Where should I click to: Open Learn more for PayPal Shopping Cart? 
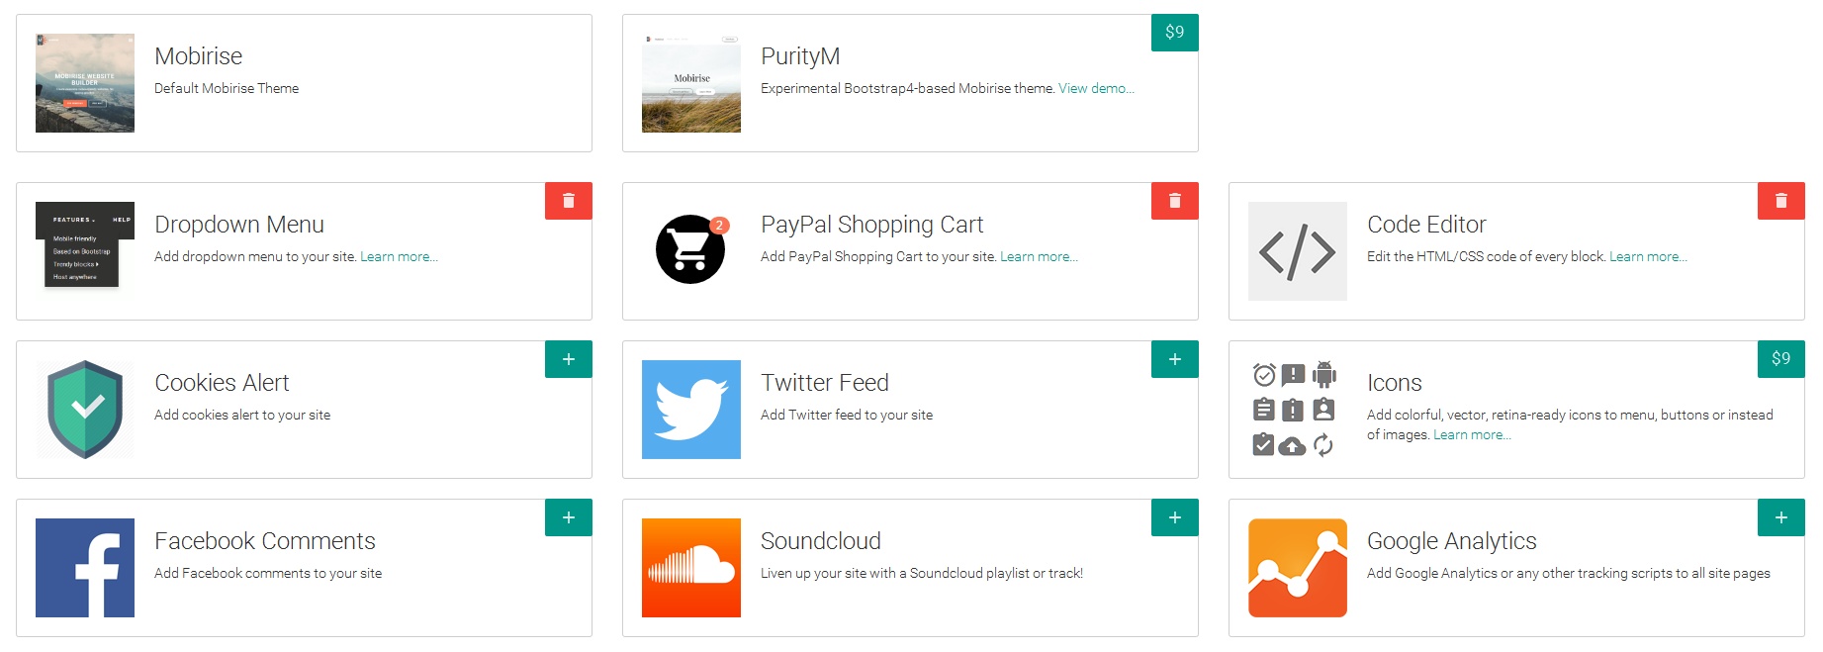1039,256
